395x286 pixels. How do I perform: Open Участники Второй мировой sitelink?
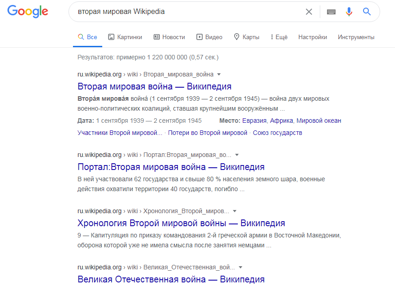(120, 133)
